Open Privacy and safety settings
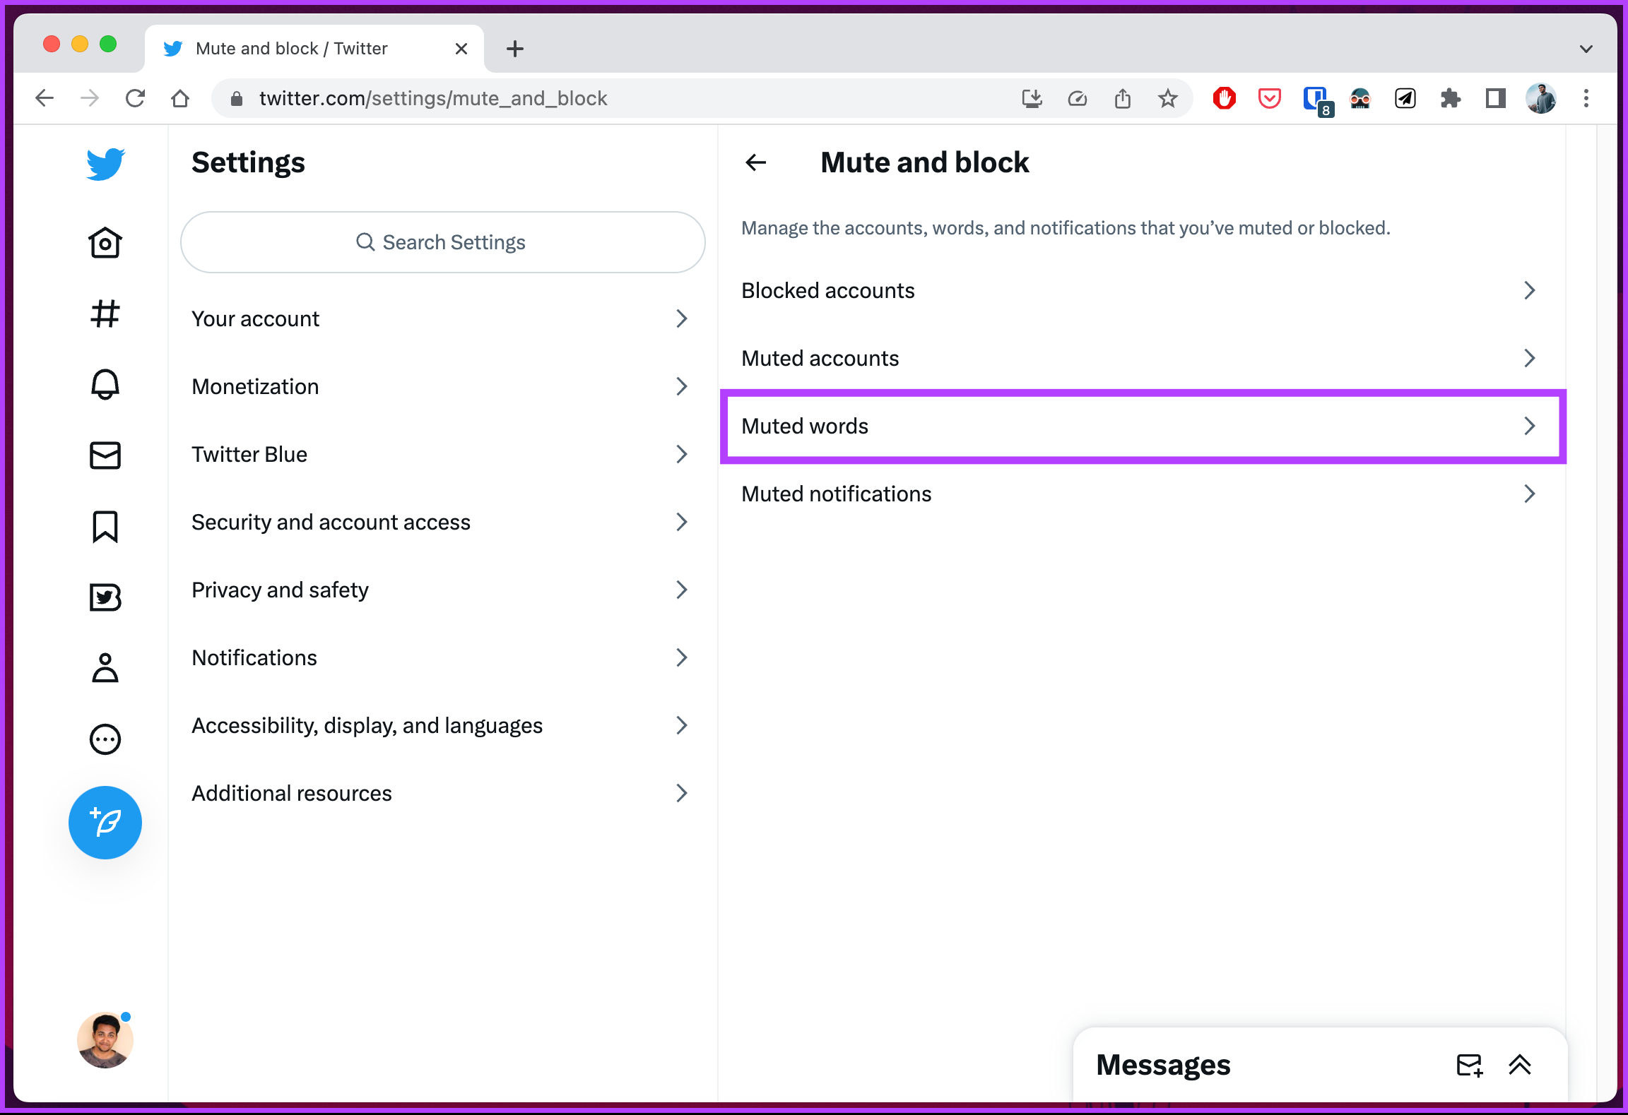Image resolution: width=1628 pixels, height=1115 pixels. coord(443,590)
